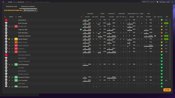Click the green captain icon on Virgil van Dijk's row

click(x=81, y=30)
